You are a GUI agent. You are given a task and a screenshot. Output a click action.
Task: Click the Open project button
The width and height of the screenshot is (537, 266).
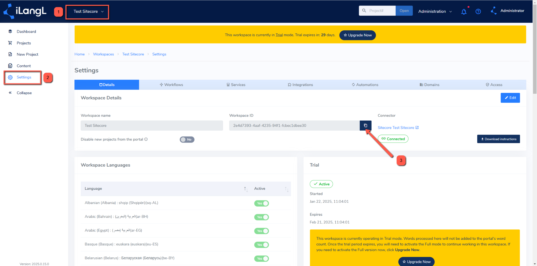(404, 11)
